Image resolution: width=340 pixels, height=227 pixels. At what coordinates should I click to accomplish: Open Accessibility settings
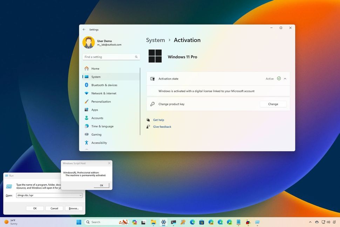[99, 142]
